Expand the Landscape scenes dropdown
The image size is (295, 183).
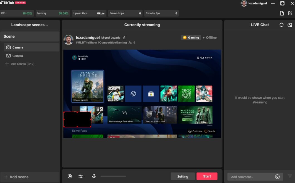(x=30, y=25)
